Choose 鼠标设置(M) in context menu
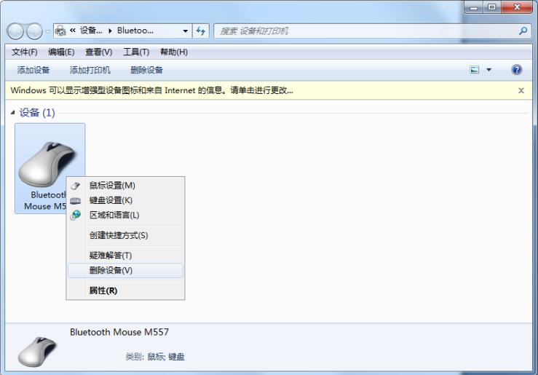The width and height of the screenshot is (538, 375). 125,186
